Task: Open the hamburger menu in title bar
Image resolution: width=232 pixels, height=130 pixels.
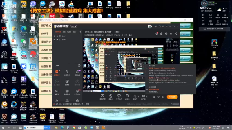Action: click(x=166, y=27)
